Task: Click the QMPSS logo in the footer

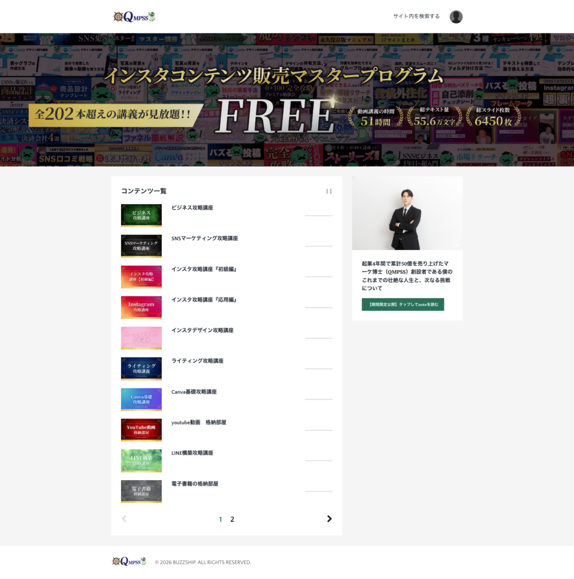Action: tap(130, 561)
